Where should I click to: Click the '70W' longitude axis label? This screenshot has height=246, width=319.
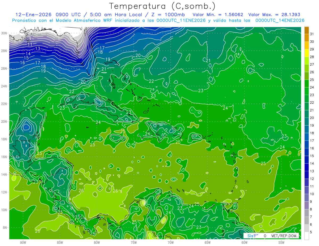click(171, 243)
